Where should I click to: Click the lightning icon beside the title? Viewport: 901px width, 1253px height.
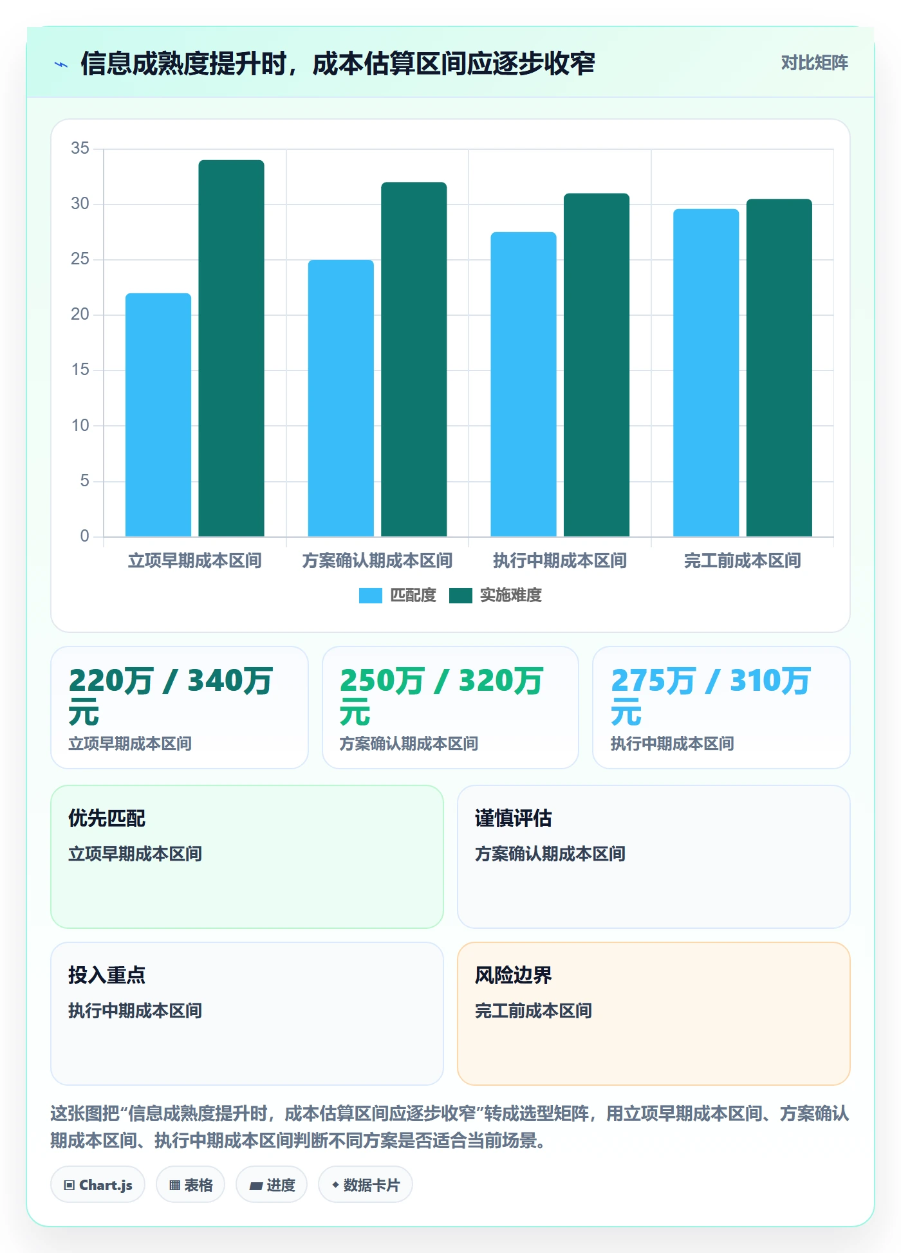coord(61,64)
